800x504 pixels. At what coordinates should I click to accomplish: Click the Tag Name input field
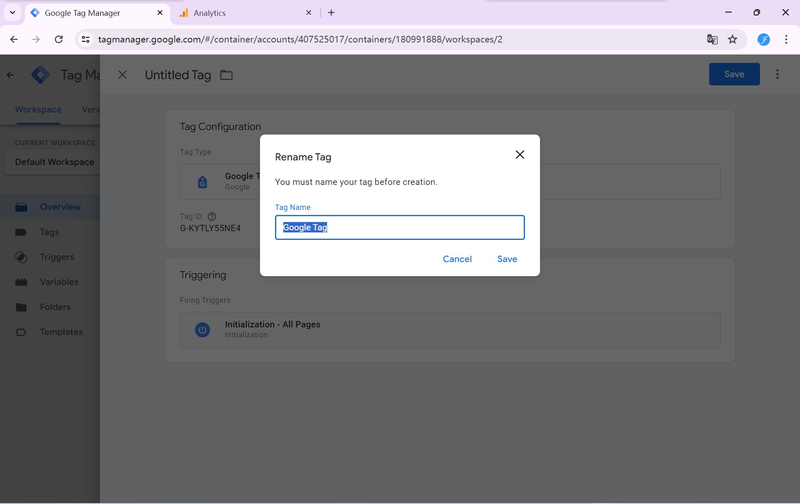click(x=400, y=227)
